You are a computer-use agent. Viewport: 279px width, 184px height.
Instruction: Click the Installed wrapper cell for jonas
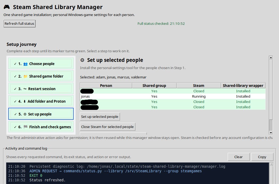(243, 96)
